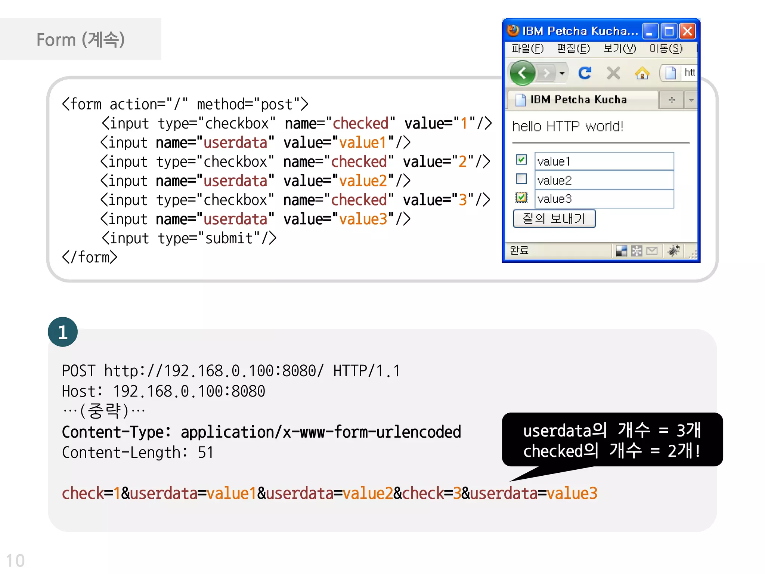Open a new tab with plus button
This screenshot has height=574, width=765.
672,100
